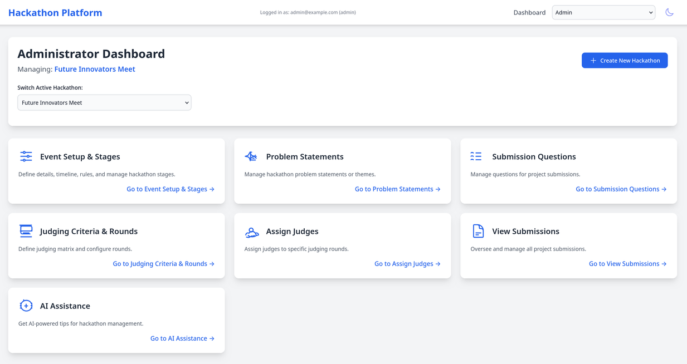Image resolution: width=687 pixels, height=364 pixels.
Task: Click the AI Assistance sparkle icon
Action: (26, 306)
